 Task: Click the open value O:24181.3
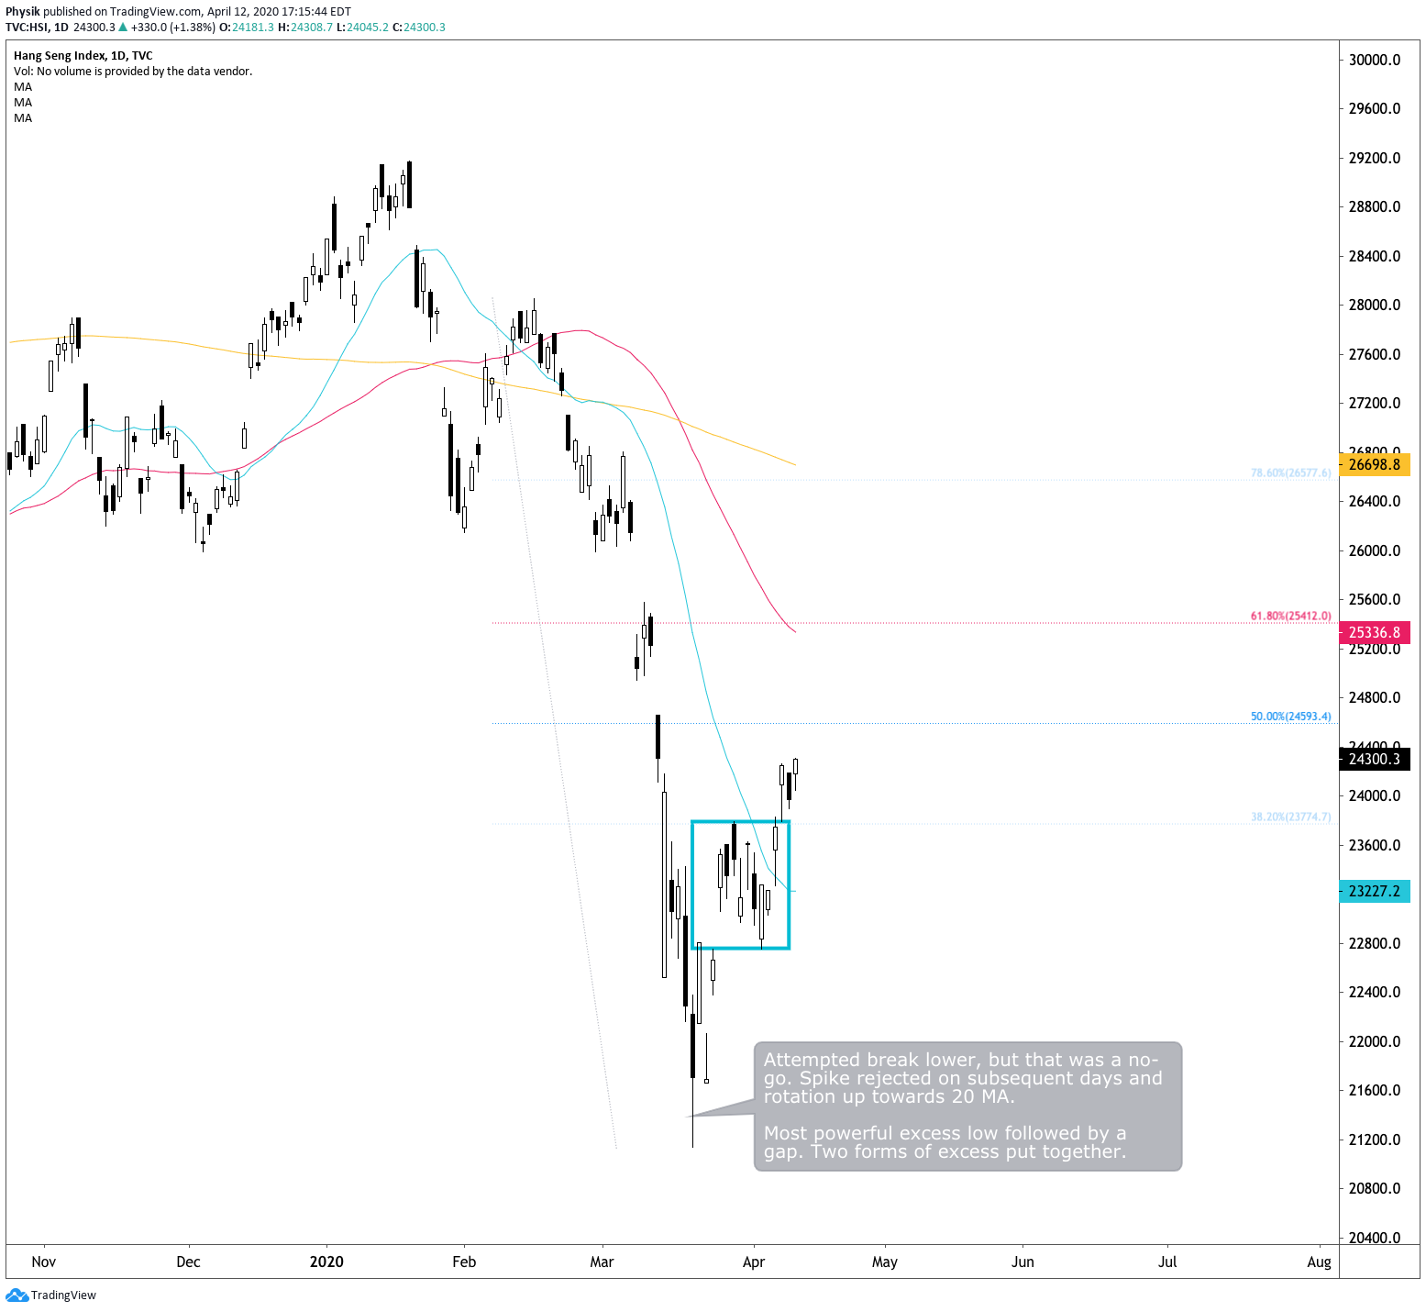pyautogui.click(x=247, y=28)
